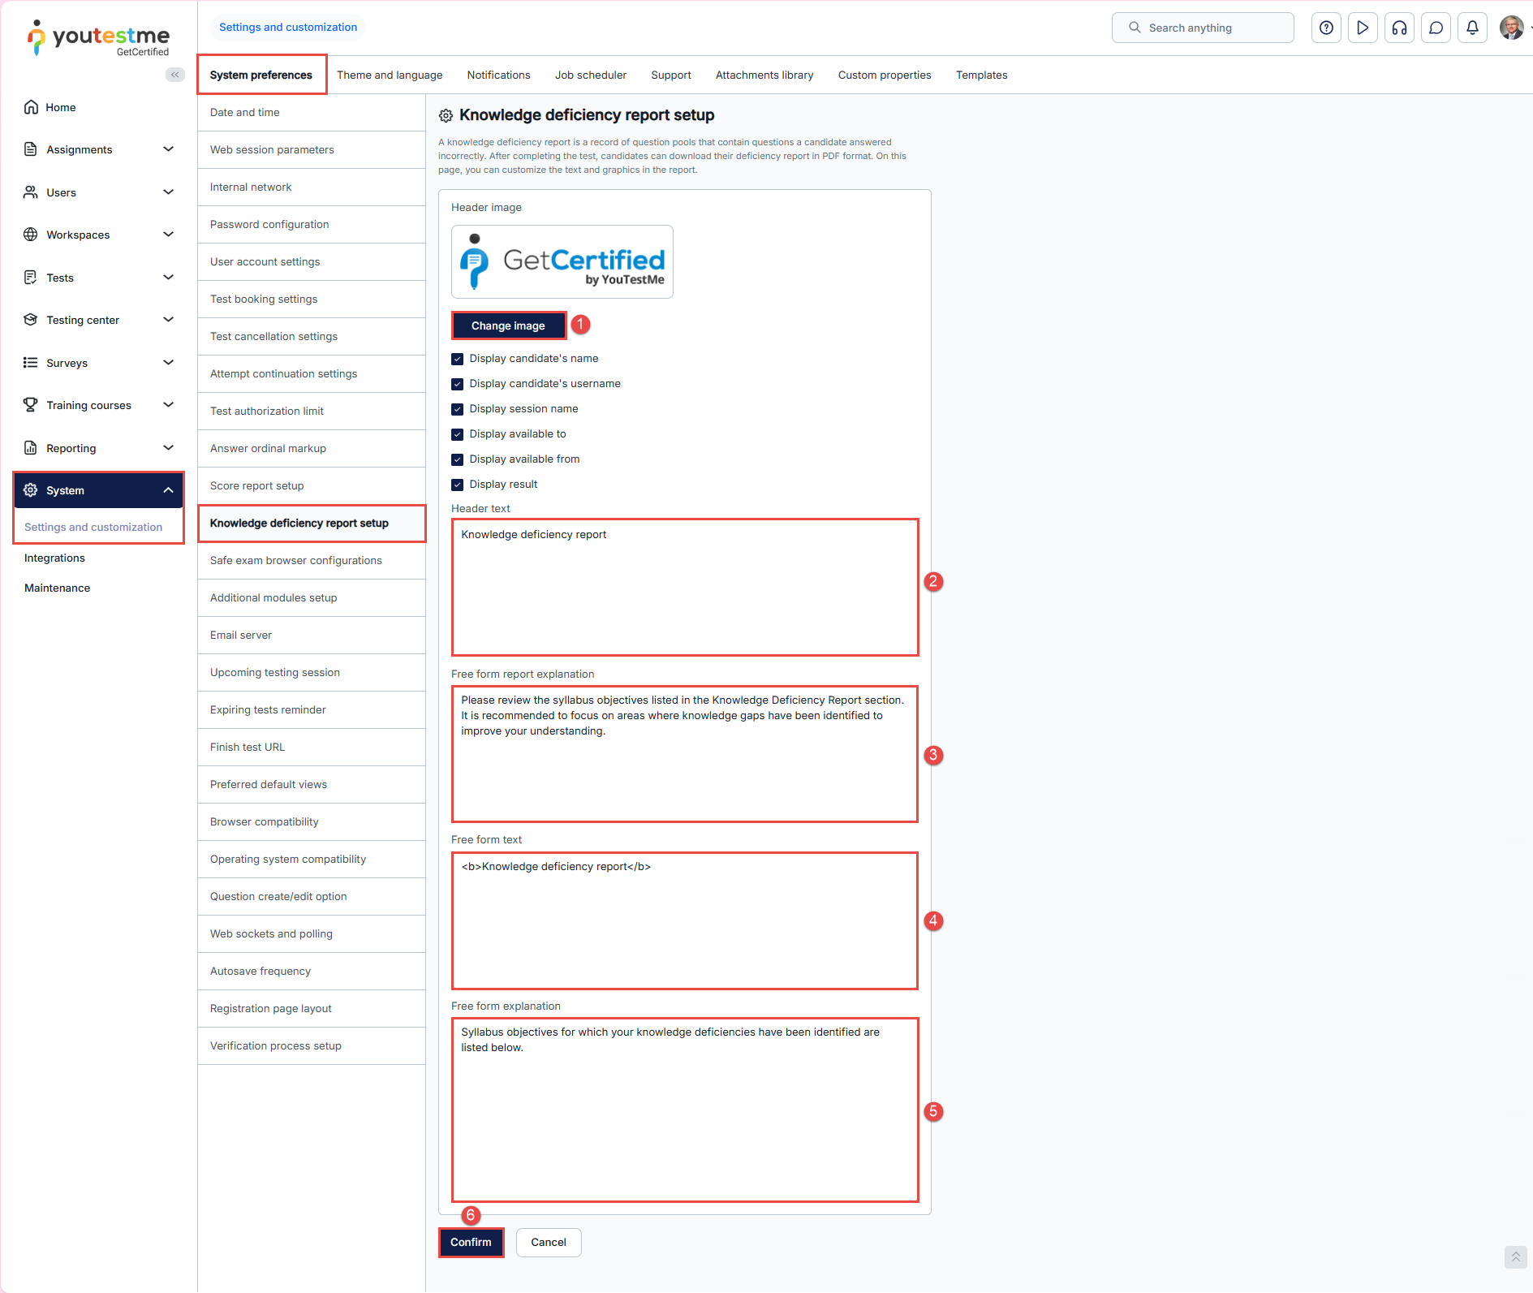This screenshot has width=1533, height=1293.
Task: Open the chat message icon
Action: 1436,28
